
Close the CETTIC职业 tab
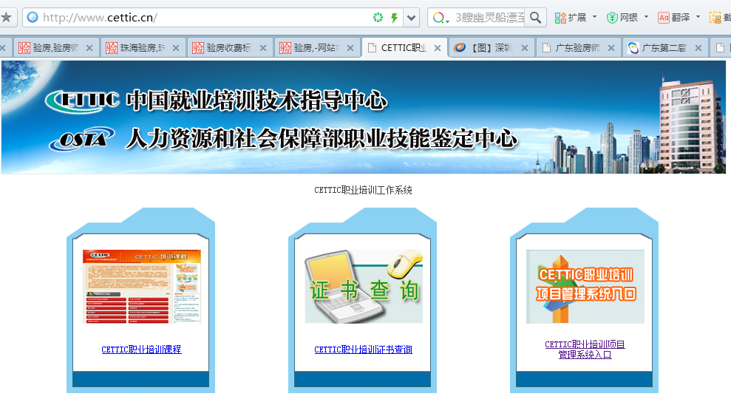pos(438,48)
